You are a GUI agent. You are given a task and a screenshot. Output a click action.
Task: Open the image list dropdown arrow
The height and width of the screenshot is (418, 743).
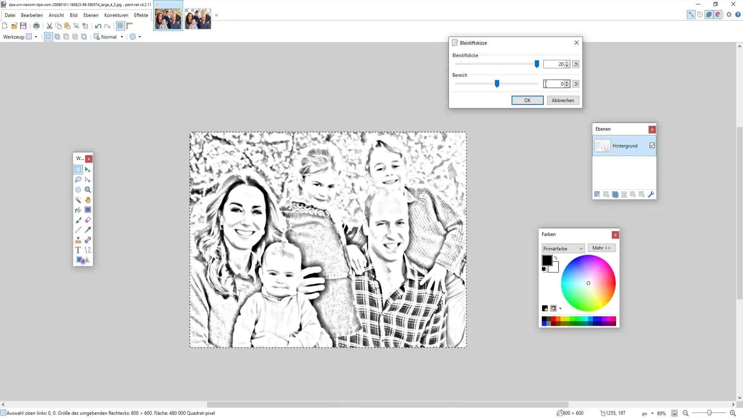tap(216, 15)
